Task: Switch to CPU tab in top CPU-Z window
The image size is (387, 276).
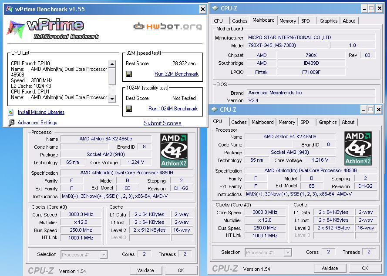Action: point(219,21)
